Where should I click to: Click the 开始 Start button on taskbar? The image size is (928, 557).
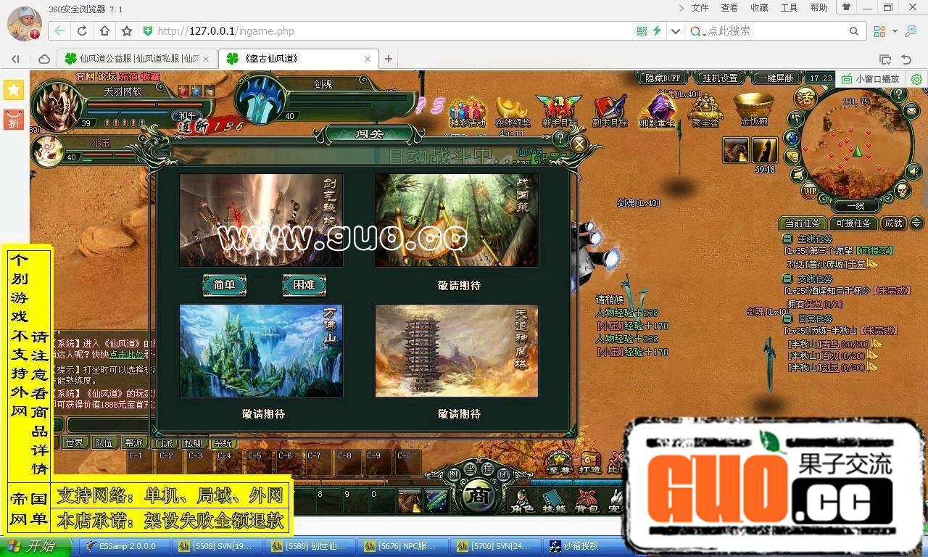pyautogui.click(x=36, y=546)
